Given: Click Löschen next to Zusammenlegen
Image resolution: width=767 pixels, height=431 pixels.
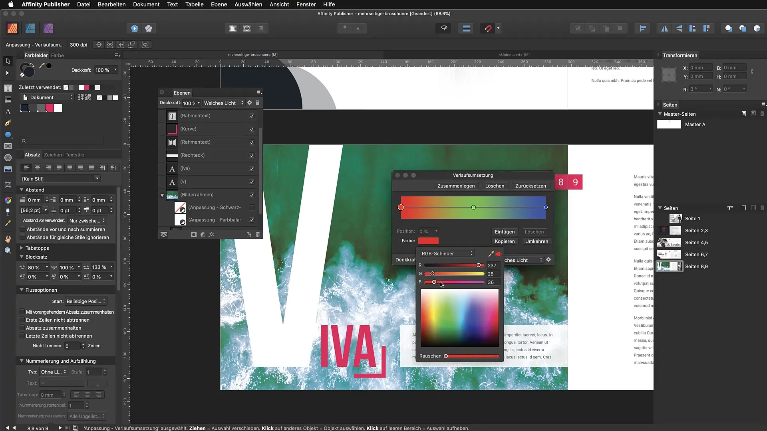Looking at the screenshot, I should pyautogui.click(x=495, y=186).
